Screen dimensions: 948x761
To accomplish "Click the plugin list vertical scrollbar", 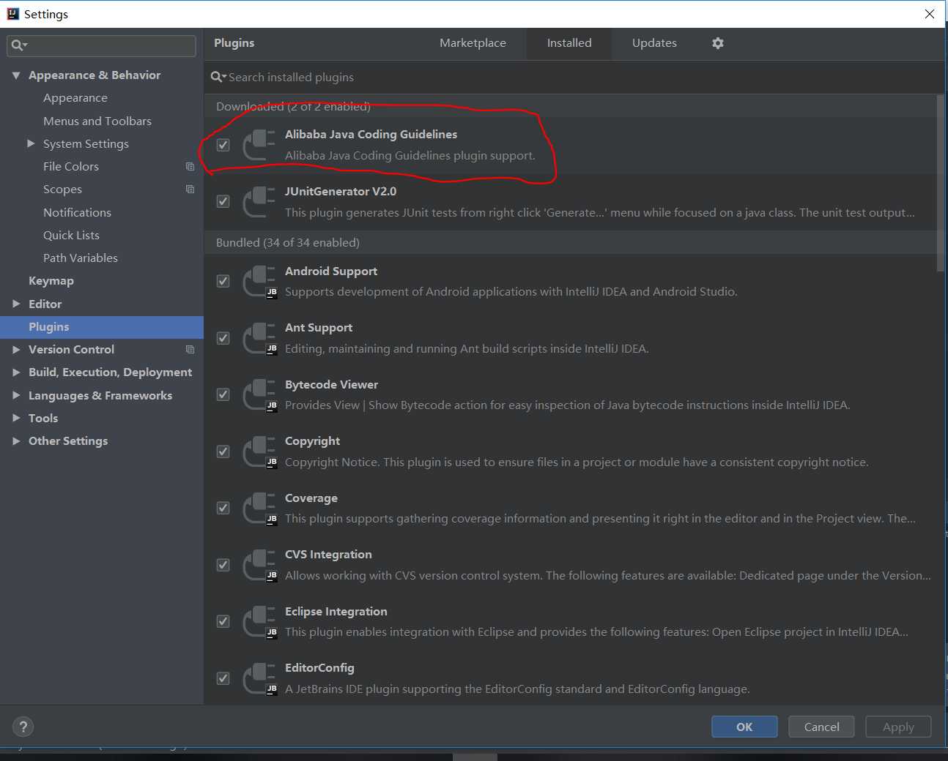I will pyautogui.click(x=941, y=183).
